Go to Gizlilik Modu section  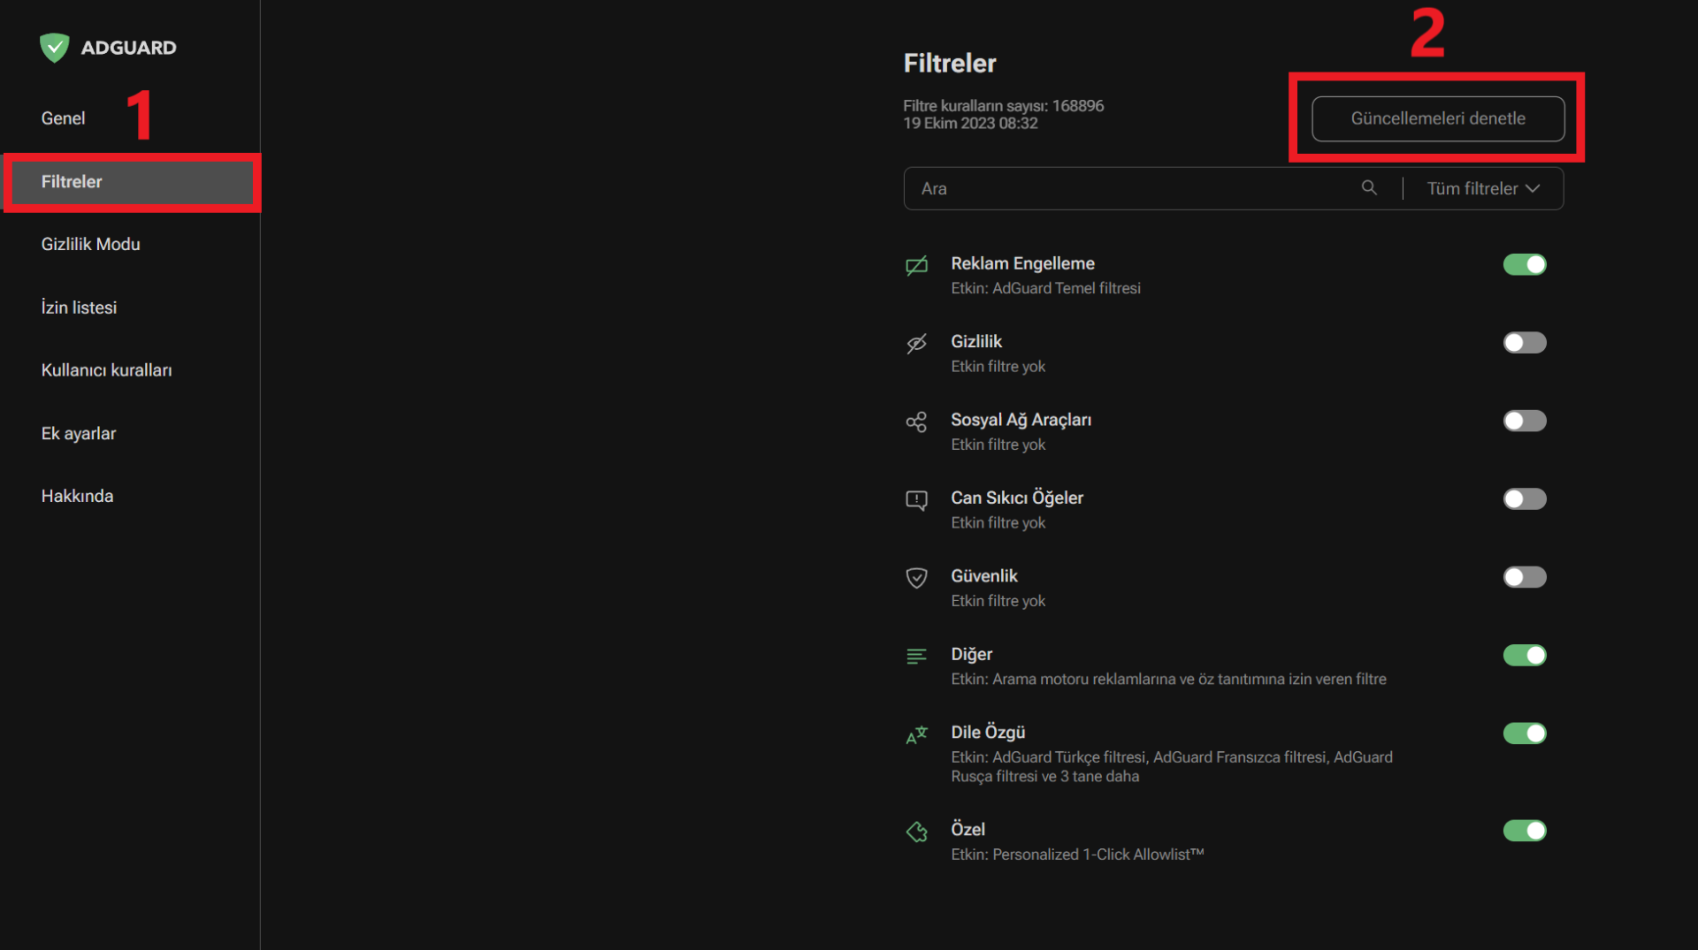[91, 245]
